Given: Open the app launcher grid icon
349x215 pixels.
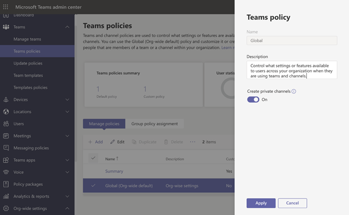Looking at the screenshot, I should (x=6, y=7).
